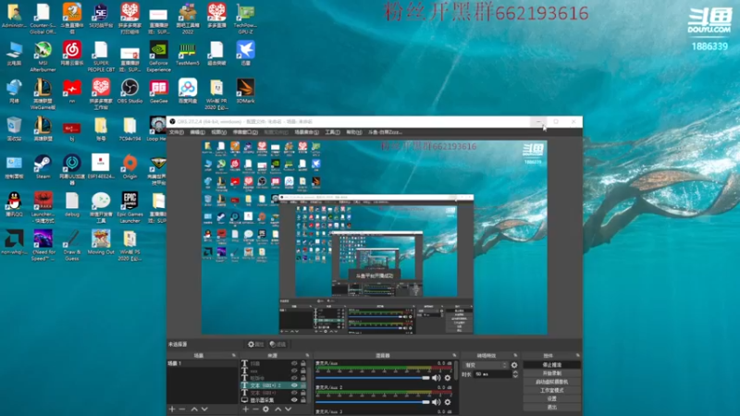Mute the Mic/Aux 2 channel speaker icon
This screenshot has width=740, height=416.
(x=436, y=402)
